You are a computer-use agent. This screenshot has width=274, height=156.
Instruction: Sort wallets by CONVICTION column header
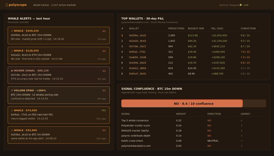(x=248, y=29)
